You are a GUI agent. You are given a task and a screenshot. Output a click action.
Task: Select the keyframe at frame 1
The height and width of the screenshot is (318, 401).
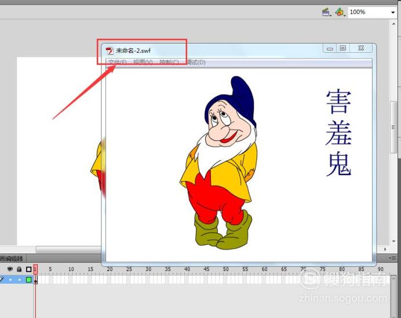35,280
